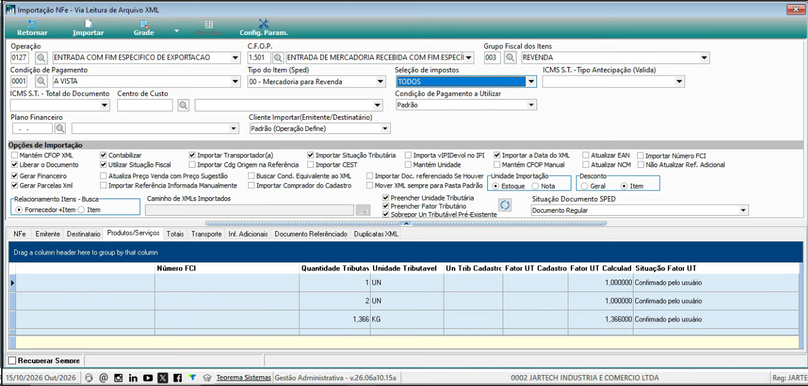Expand the Situação Documento SPED dropdown
The height and width of the screenshot is (386, 808).
pos(743,210)
